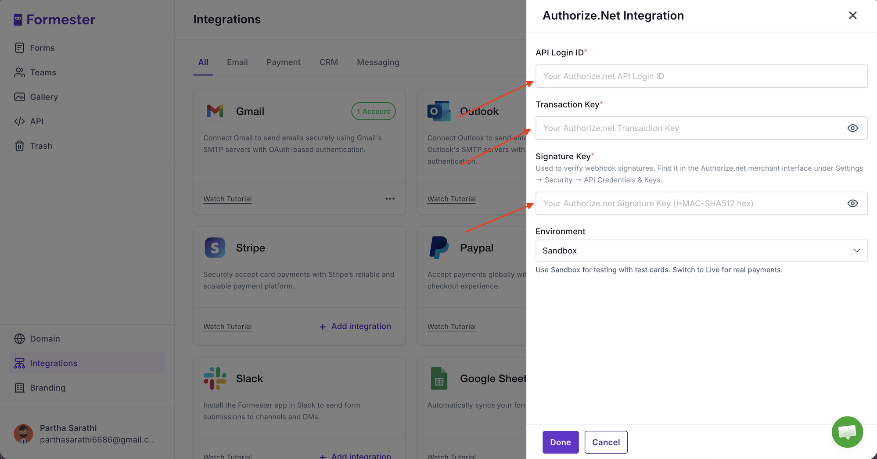Viewport: 877px width, 459px height.
Task: Select Integrations in the sidebar
Action: (87, 363)
